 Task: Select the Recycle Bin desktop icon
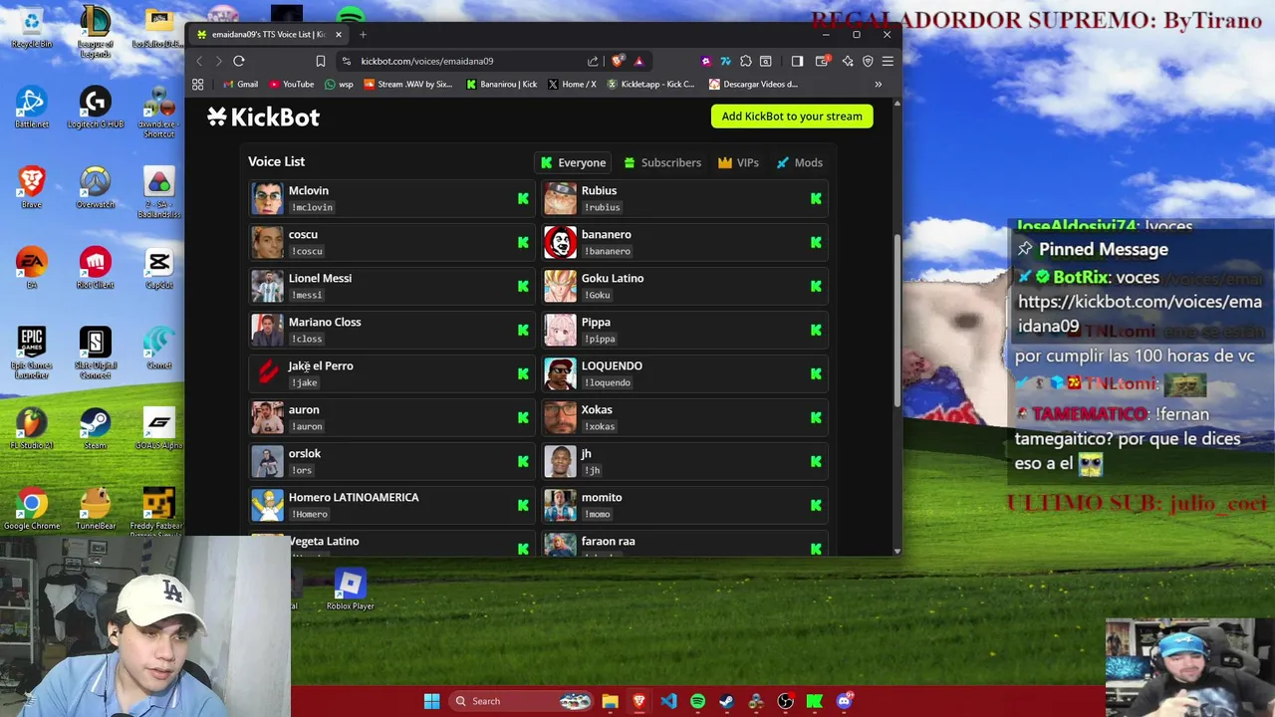click(31, 27)
